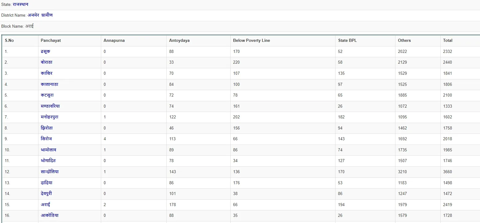
Task: Open the झिरोता panchayat link
Action: 47,128
